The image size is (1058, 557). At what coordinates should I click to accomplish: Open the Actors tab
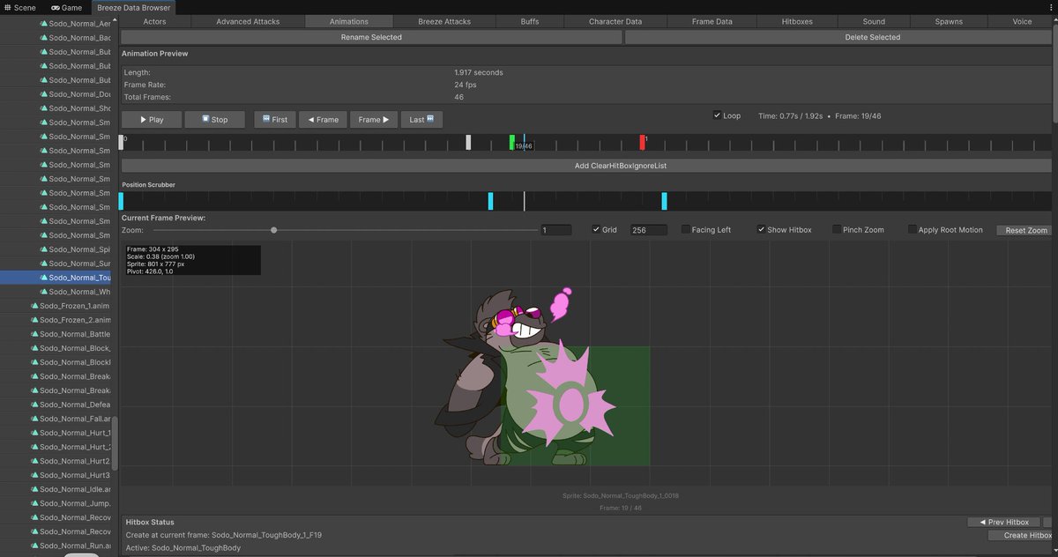[154, 21]
